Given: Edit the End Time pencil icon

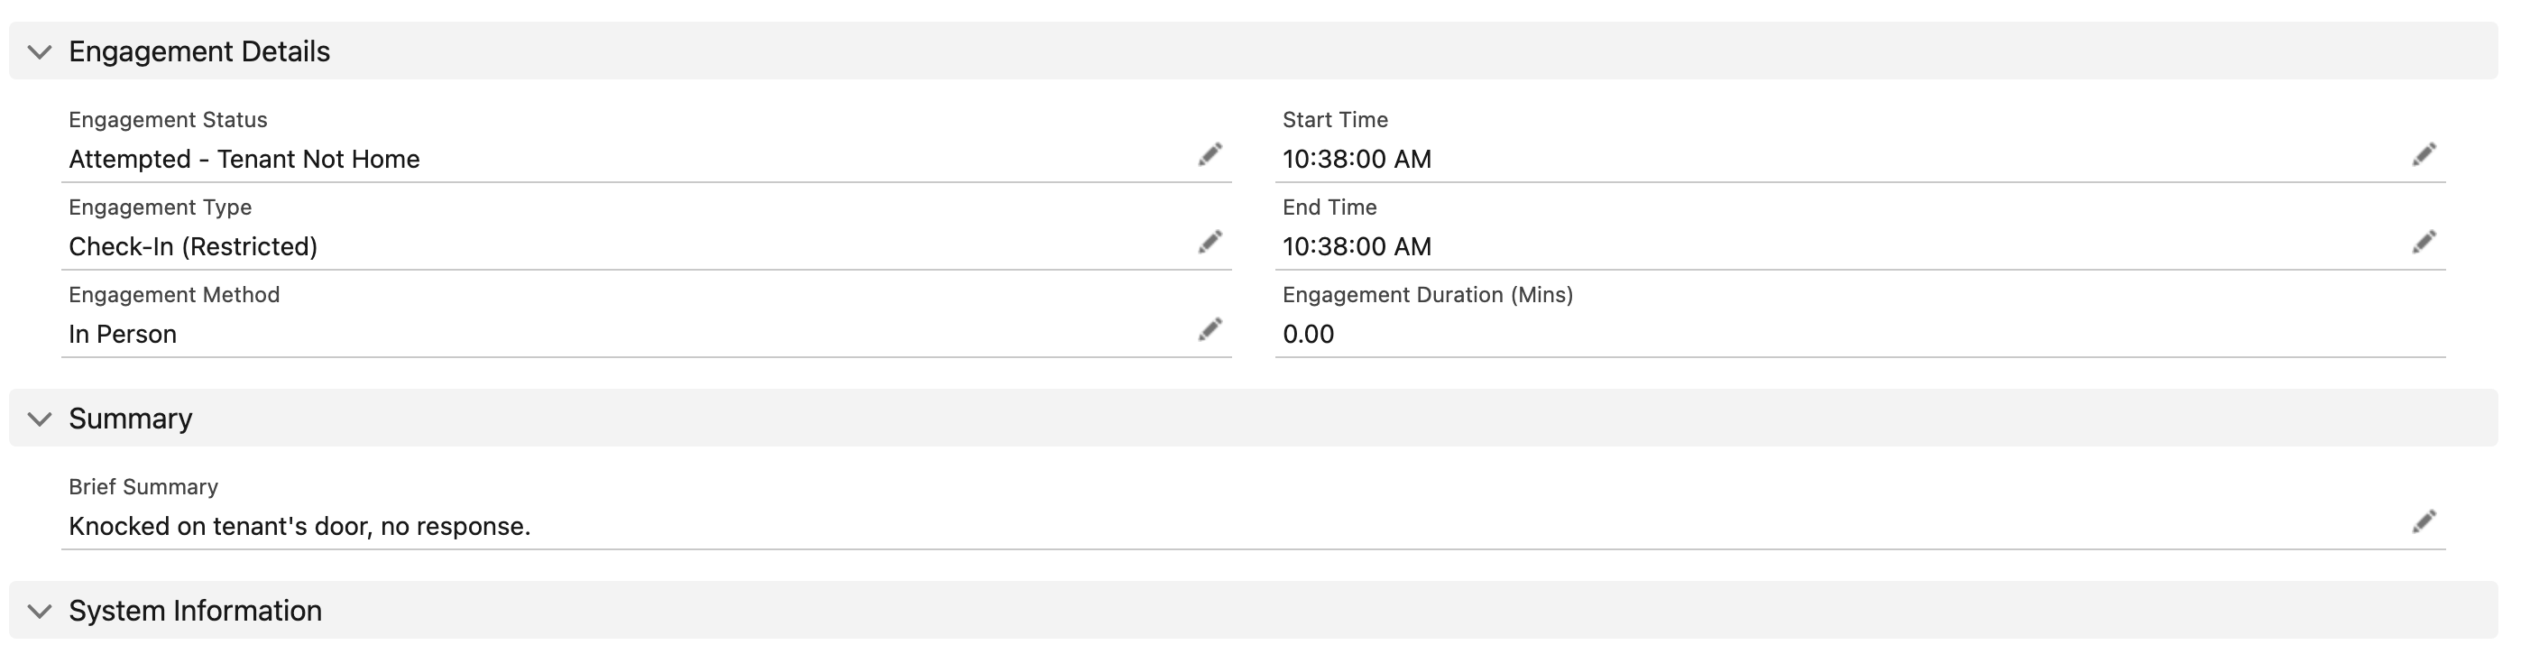Looking at the screenshot, I should point(2423,242).
